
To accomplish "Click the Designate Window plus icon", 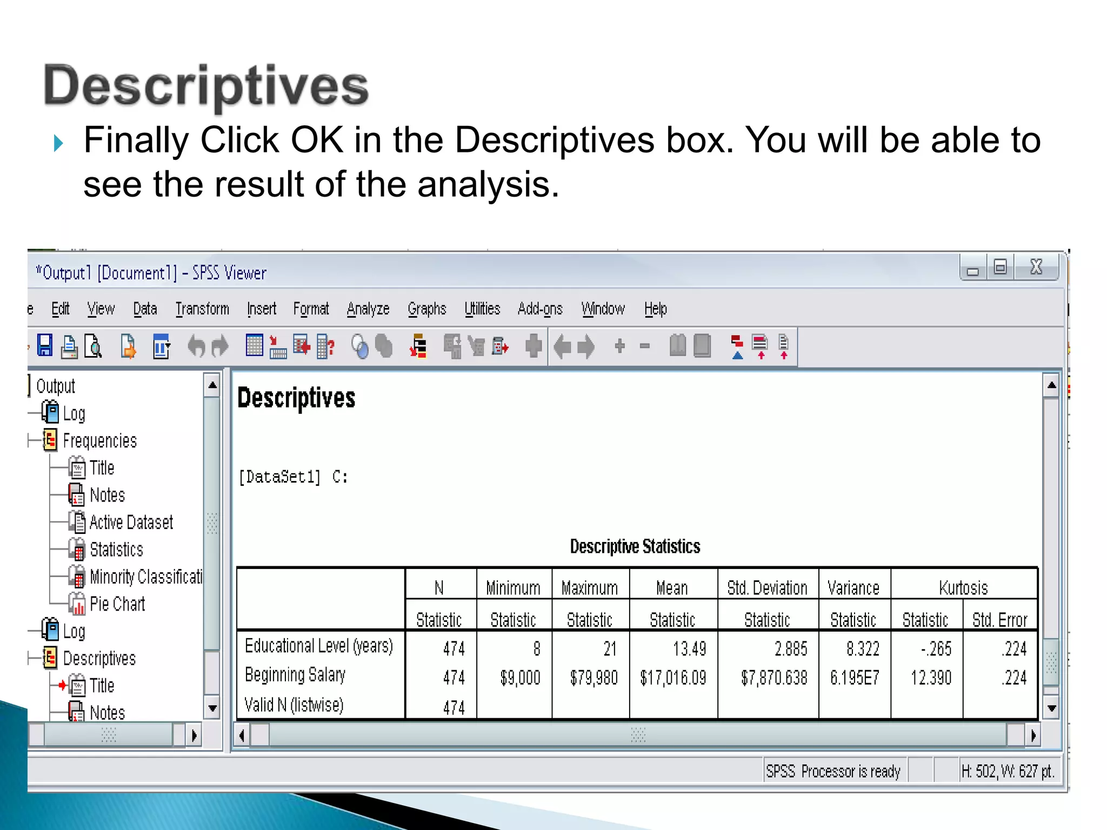I will 533,346.
